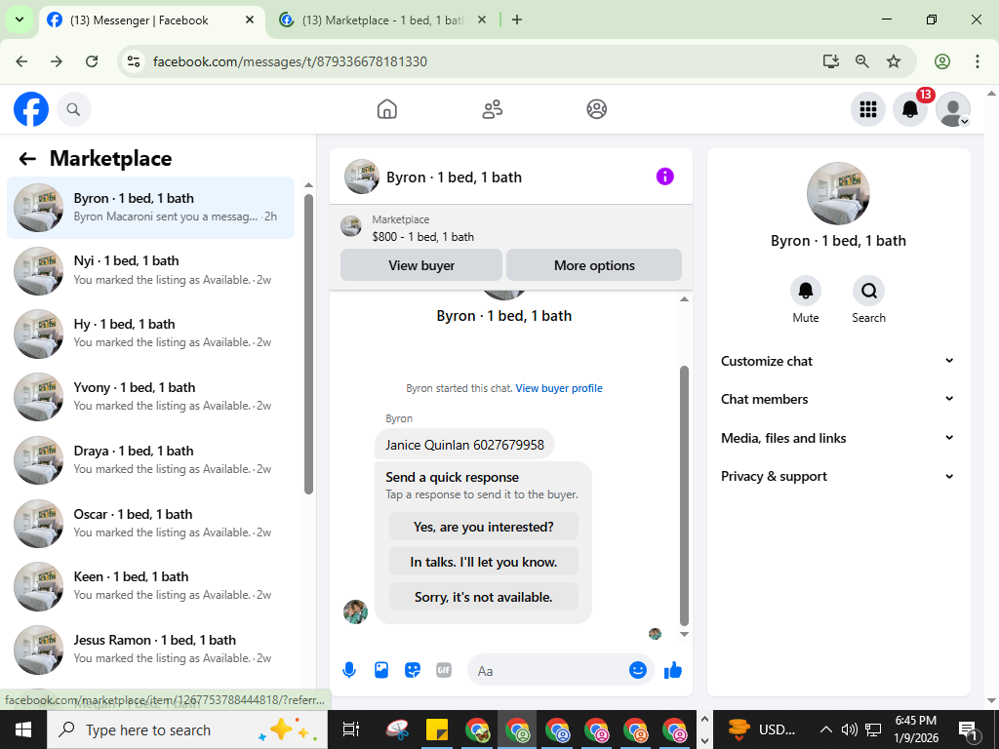Image resolution: width=999 pixels, height=749 pixels.
Task: Send quick response 'Yes, are you interested?'
Action: tap(484, 527)
